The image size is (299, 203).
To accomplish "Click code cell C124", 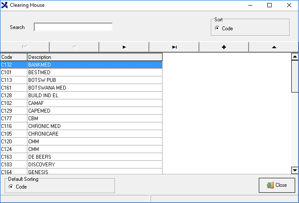I will (14, 149).
